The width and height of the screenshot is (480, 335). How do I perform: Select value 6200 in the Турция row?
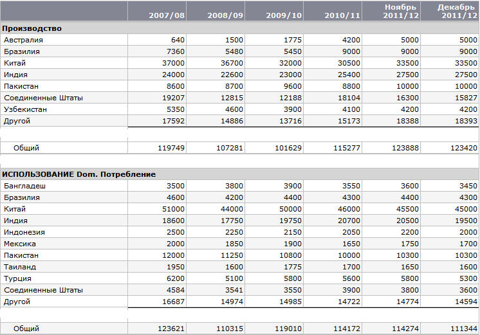176,278
